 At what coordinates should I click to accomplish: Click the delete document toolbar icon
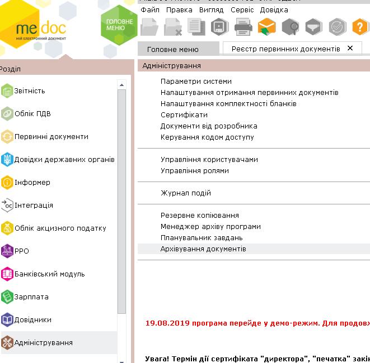coord(173,27)
